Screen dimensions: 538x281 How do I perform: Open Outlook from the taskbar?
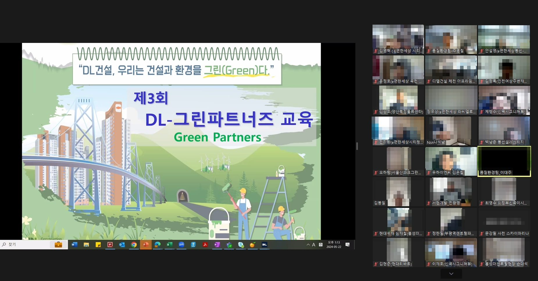click(x=122, y=244)
